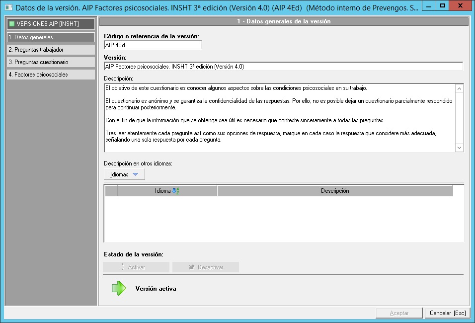
Task: Click into the Versión name field
Action: tap(283, 66)
